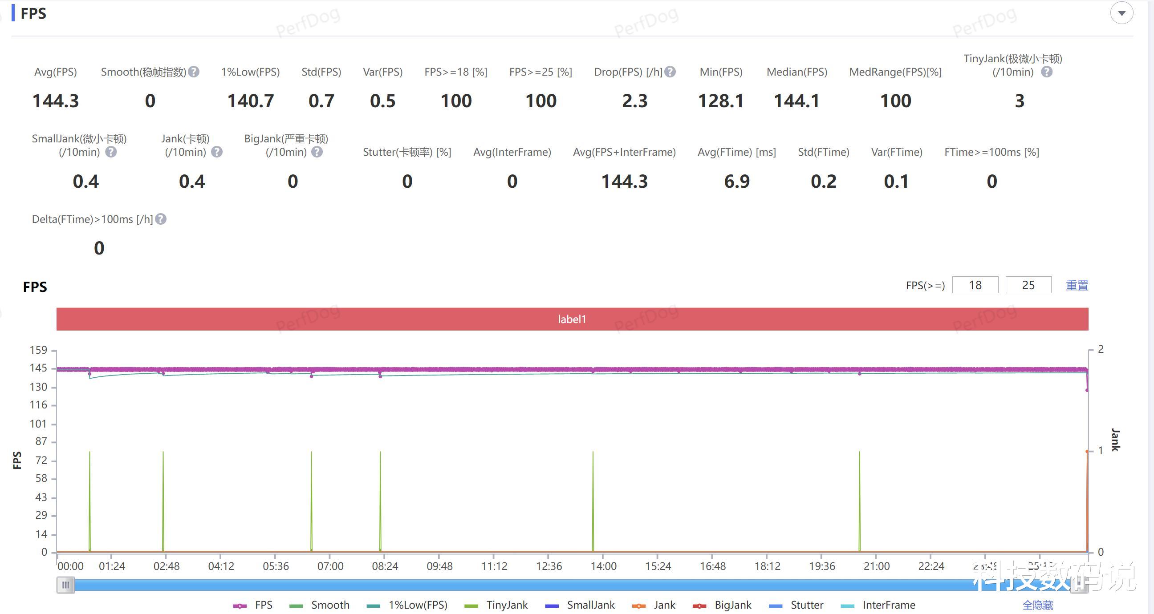
Task: Click help icon beside Jank(卡顿) (/10min)
Action: coord(217,152)
